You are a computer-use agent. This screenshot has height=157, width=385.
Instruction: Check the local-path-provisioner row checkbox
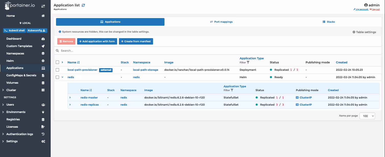(x=58, y=70)
